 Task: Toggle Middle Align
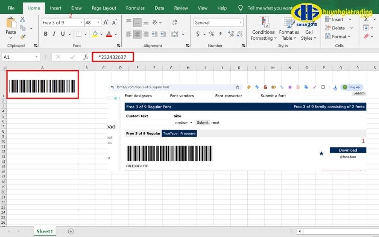coord(137,22)
